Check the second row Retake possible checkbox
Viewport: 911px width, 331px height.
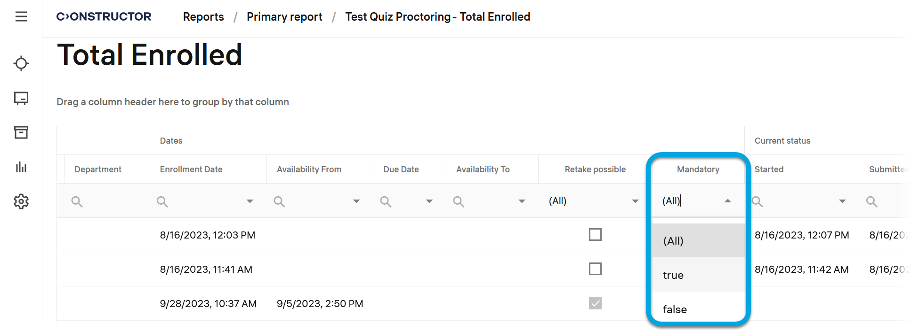click(x=595, y=269)
